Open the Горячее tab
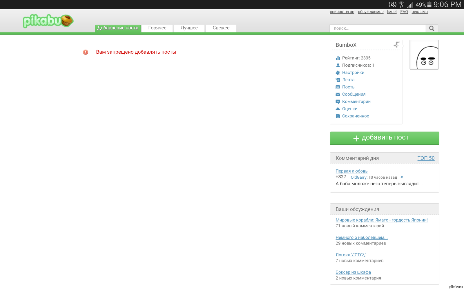This screenshot has width=464, height=290. (x=157, y=28)
